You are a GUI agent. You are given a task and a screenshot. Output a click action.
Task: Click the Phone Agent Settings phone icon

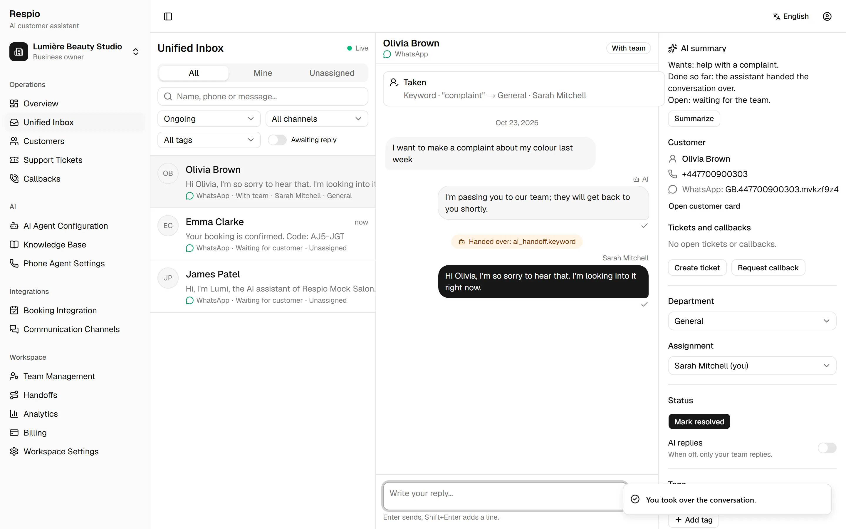[14, 263]
